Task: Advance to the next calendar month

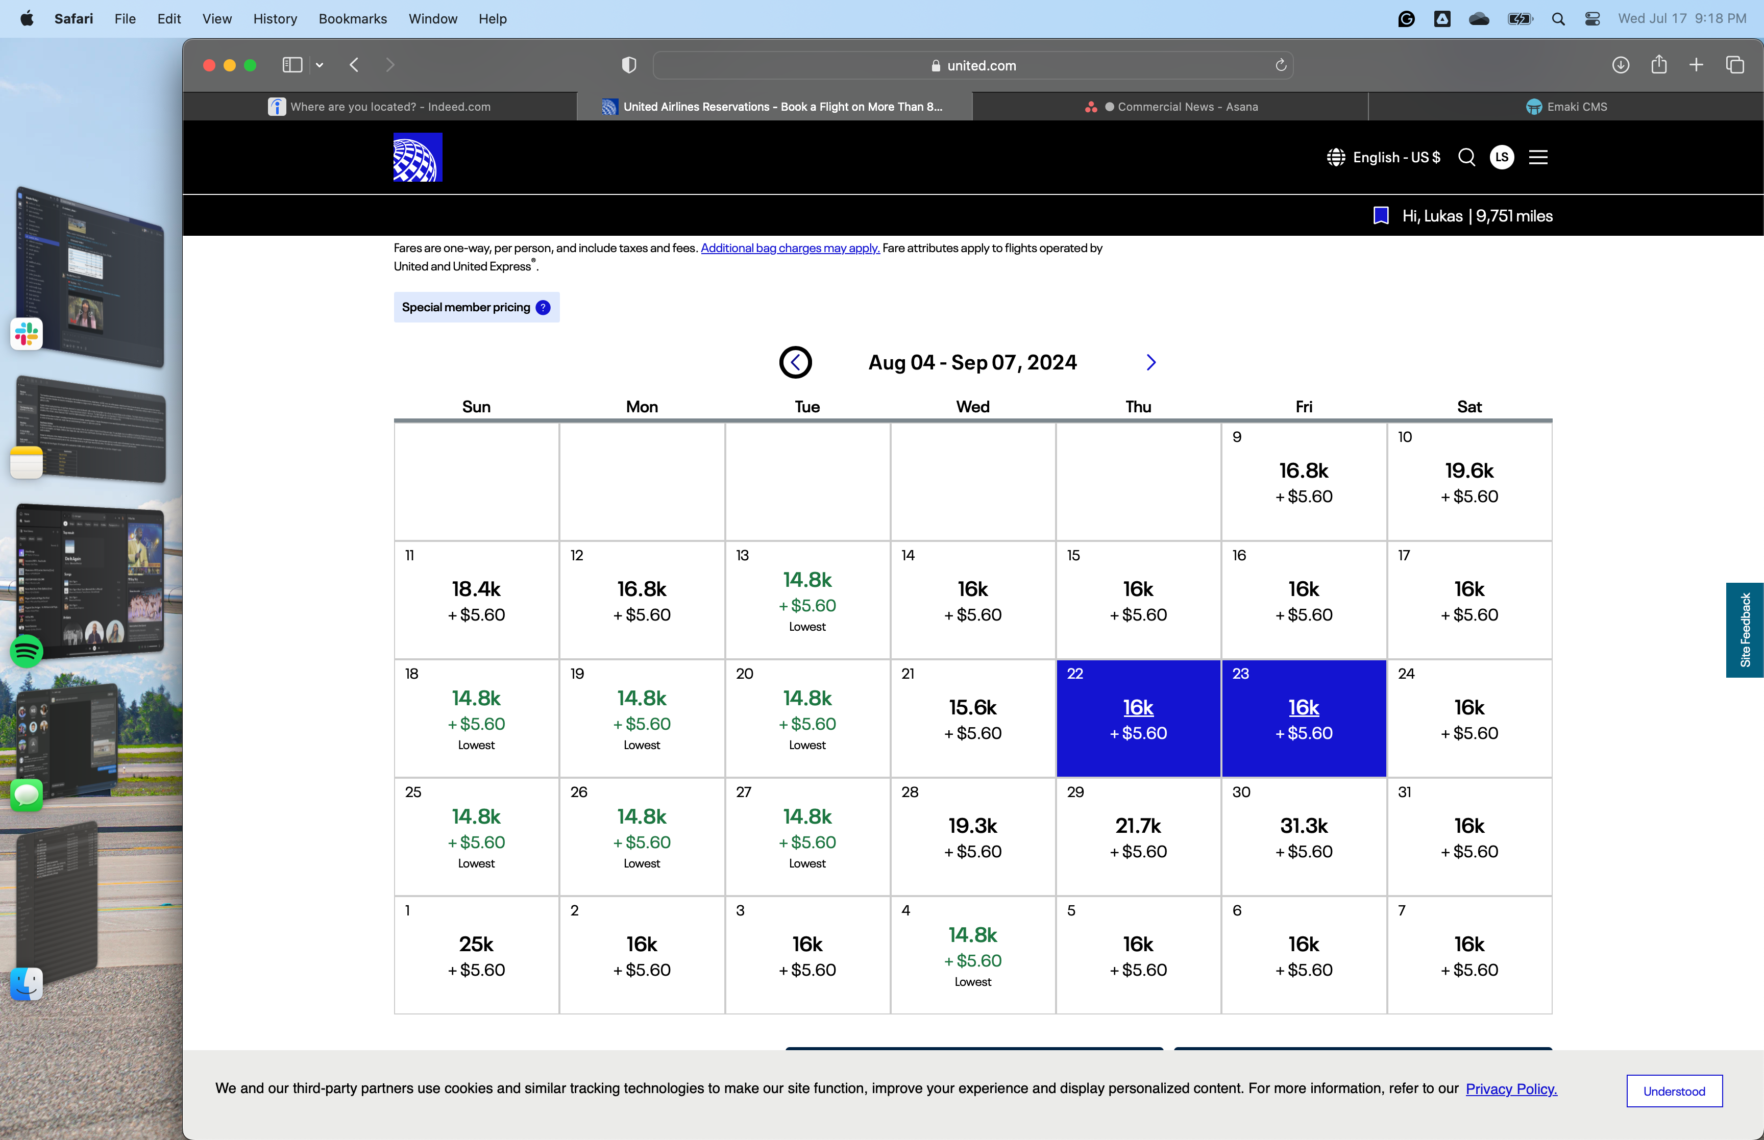Action: tap(1150, 362)
